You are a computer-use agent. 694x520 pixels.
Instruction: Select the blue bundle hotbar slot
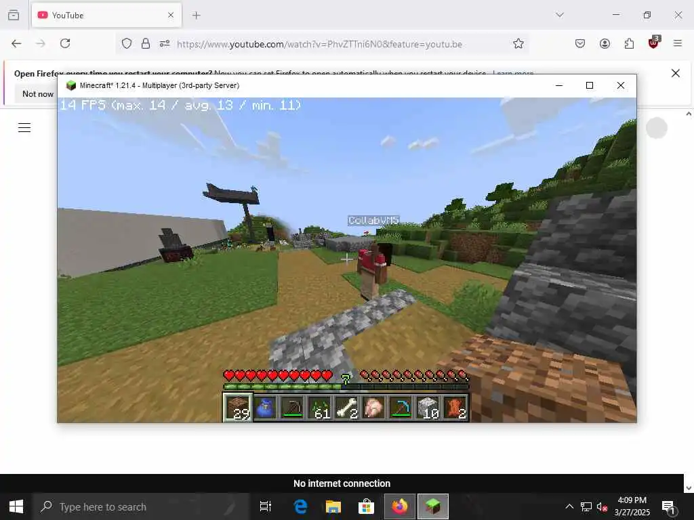click(265, 407)
